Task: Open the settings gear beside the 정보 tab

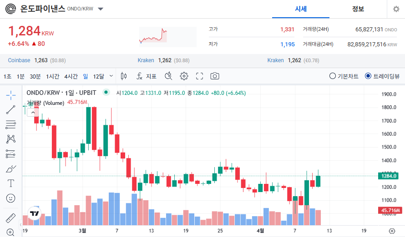Action: 396,9
